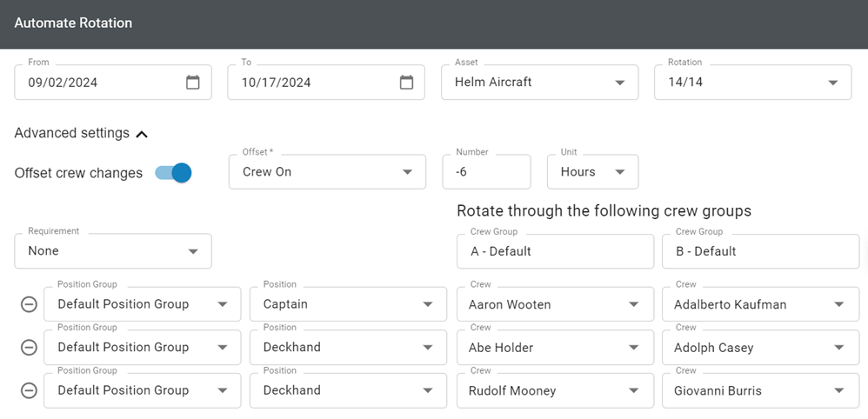Viewport: 868px width, 419px height.
Task: Remove the Abe Holder Deckhand row
Action: [29, 348]
